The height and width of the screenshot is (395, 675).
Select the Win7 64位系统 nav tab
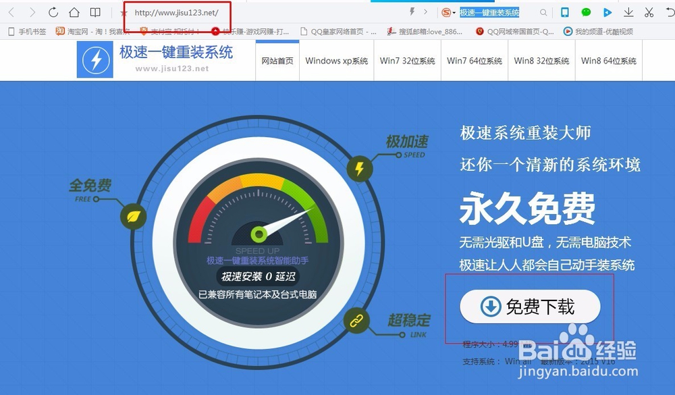click(475, 61)
